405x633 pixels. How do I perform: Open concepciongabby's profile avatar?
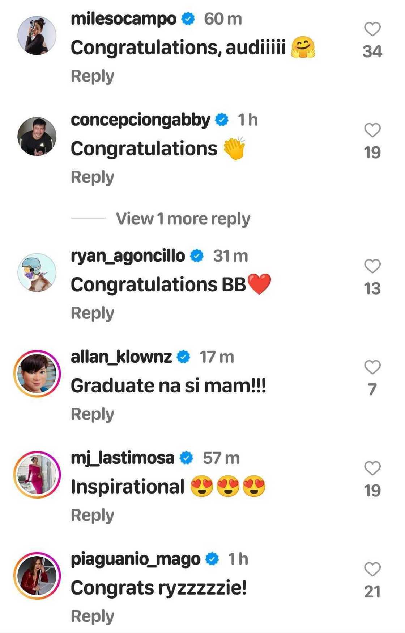[x=37, y=137]
